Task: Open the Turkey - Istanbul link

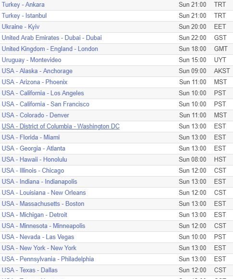Action: coord(24,16)
